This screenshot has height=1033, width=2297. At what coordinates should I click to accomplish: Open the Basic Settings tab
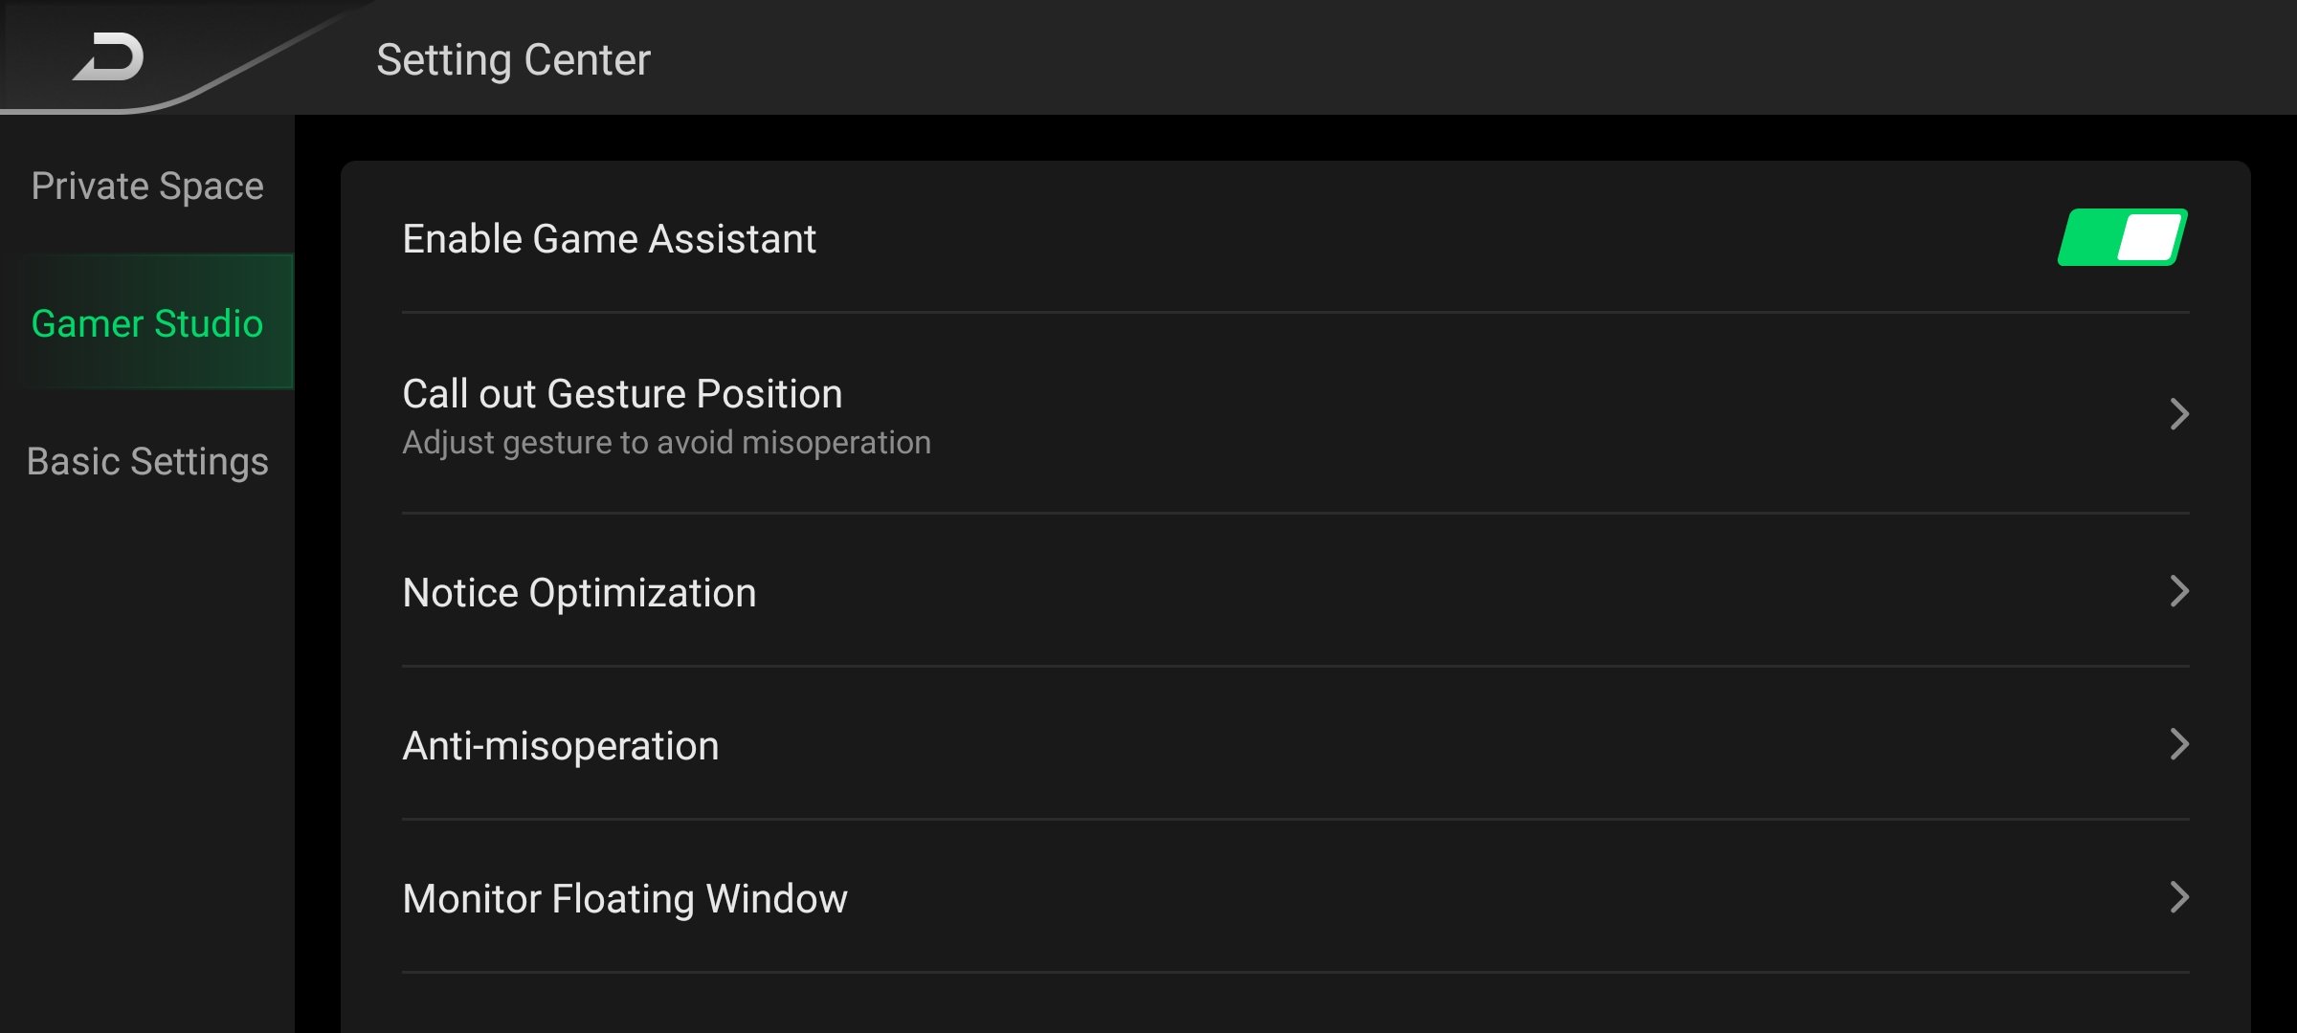147,461
